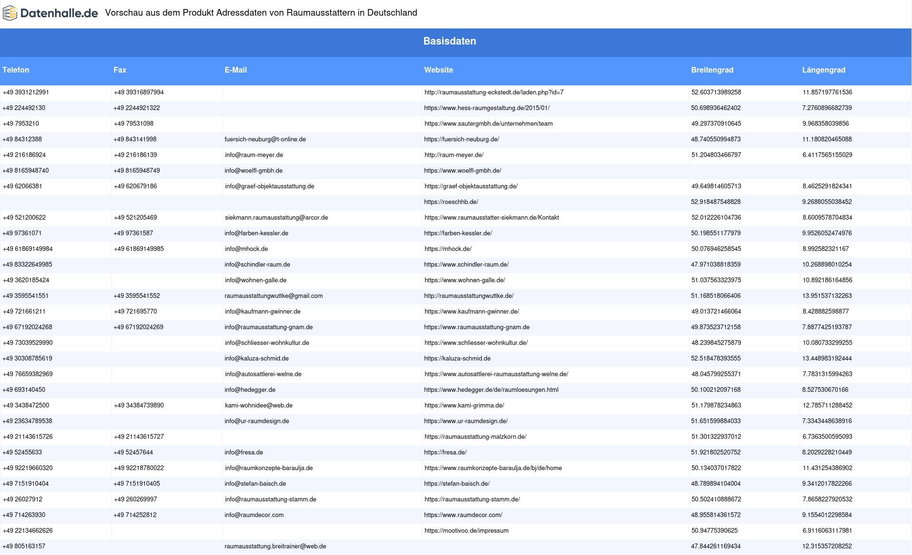This screenshot has height=555, width=912.
Task: Click website www.raumausstatter-siekmann.de/Kontakt
Action: pos(492,218)
